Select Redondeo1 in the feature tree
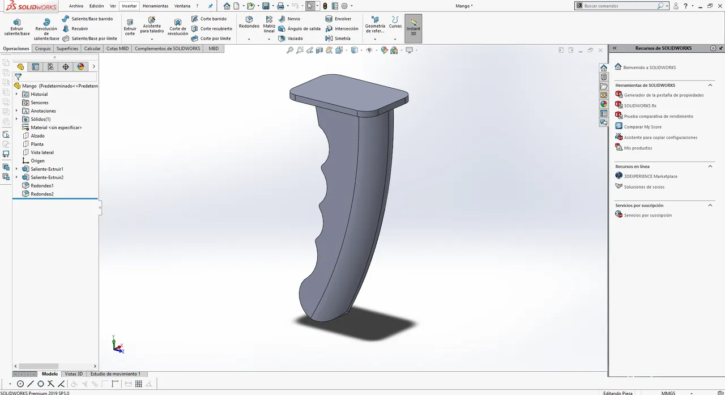Viewport: 725px width, 395px height. (x=38, y=185)
